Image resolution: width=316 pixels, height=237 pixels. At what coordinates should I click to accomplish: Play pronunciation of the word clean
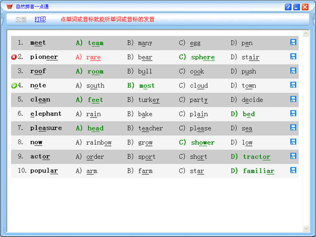[40, 100]
